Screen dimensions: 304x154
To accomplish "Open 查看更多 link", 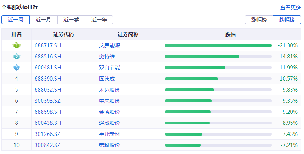I will (x=290, y=7).
